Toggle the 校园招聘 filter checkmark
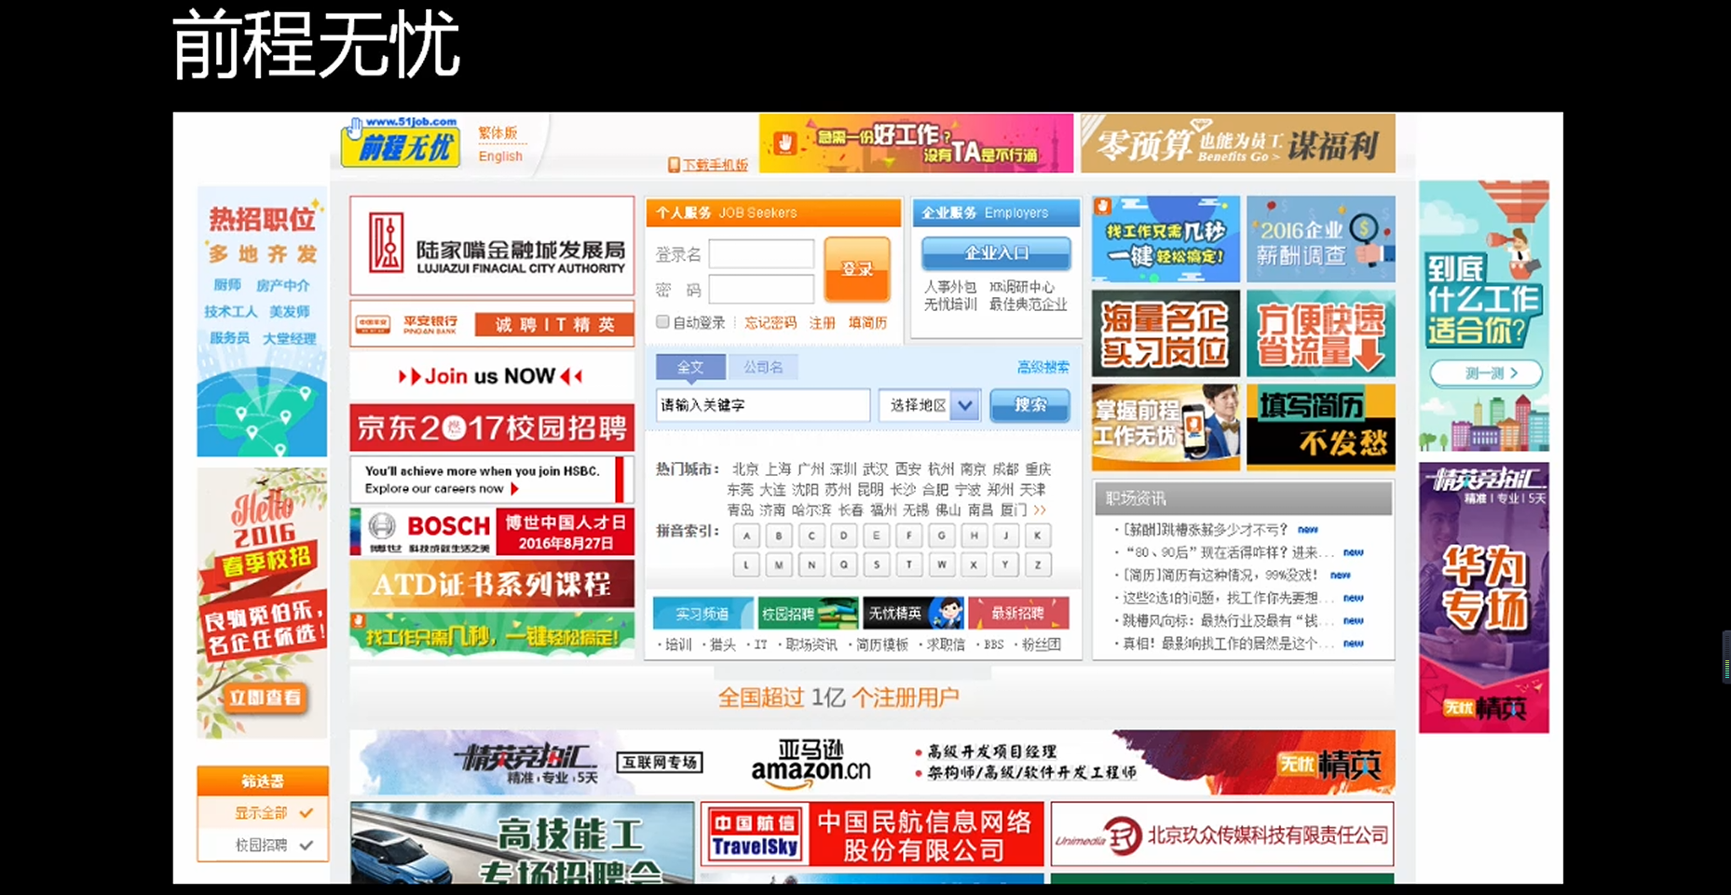The height and width of the screenshot is (895, 1731). [306, 846]
